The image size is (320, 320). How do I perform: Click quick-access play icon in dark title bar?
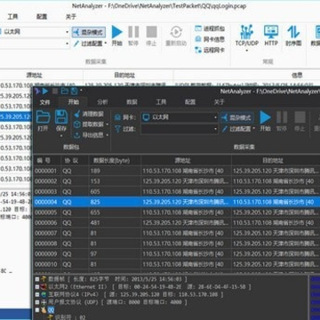(45, 92)
